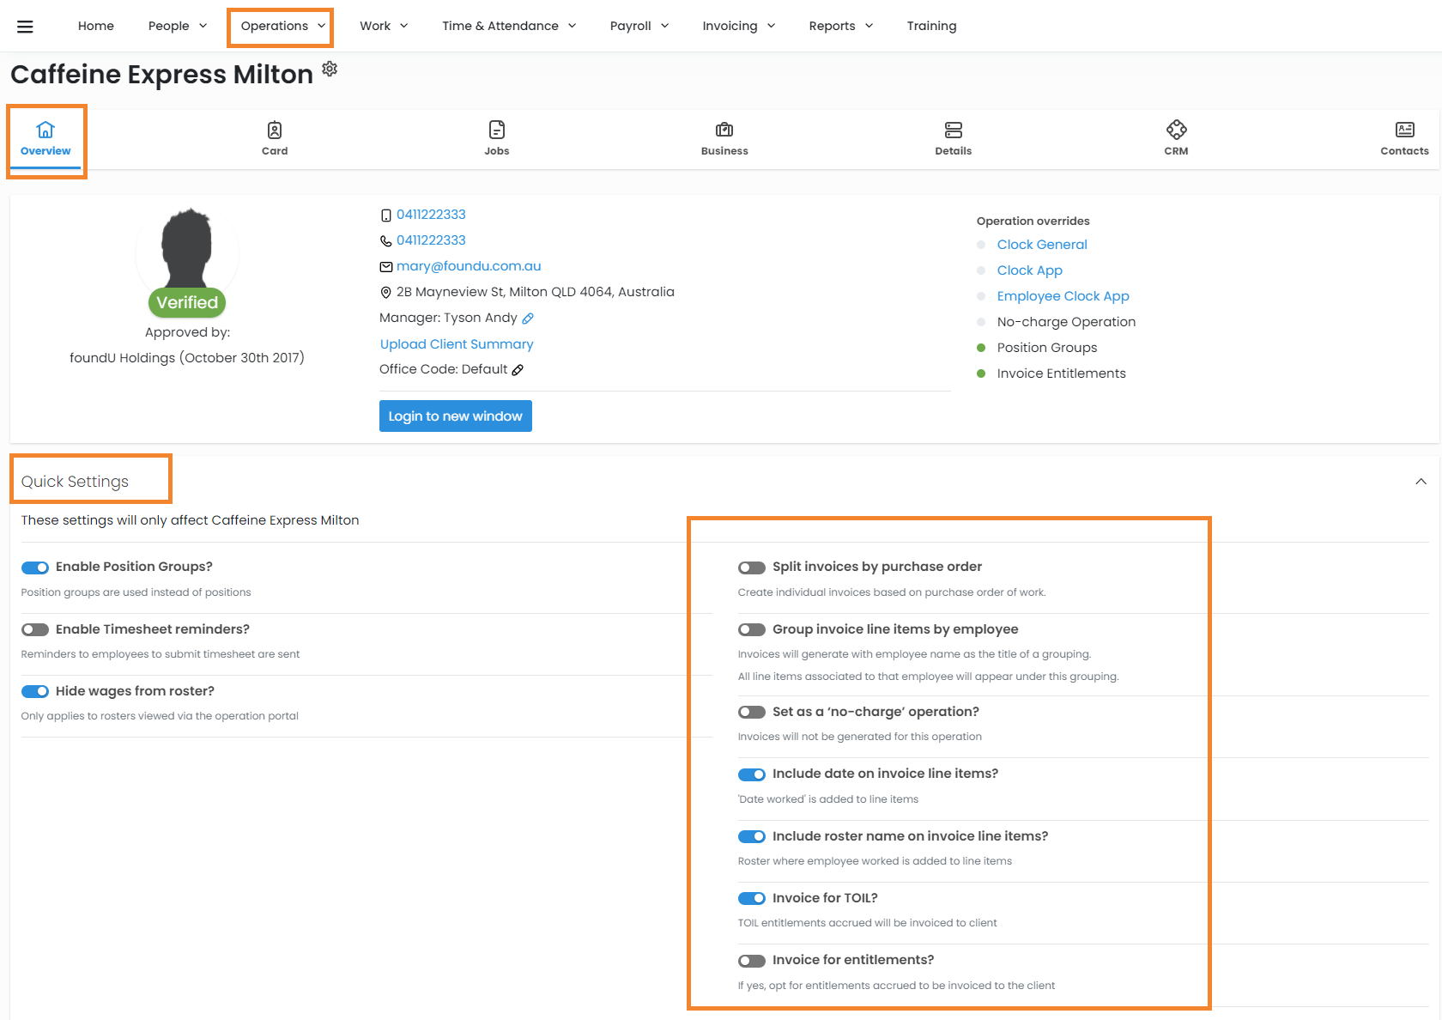
Task: Switch to the Contacts tab
Action: tap(1404, 138)
